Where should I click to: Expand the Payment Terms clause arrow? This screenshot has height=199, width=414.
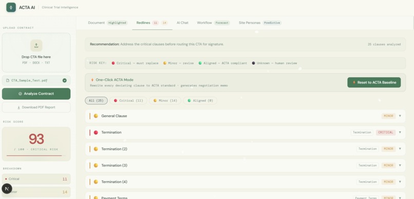click(400, 197)
